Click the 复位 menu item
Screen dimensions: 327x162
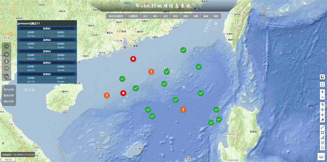175,16
